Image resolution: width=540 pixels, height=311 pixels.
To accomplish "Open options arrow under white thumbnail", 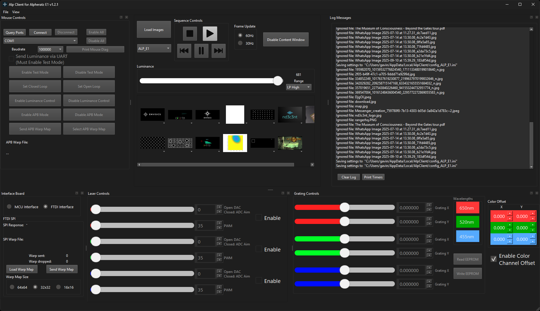I will (247, 123).
